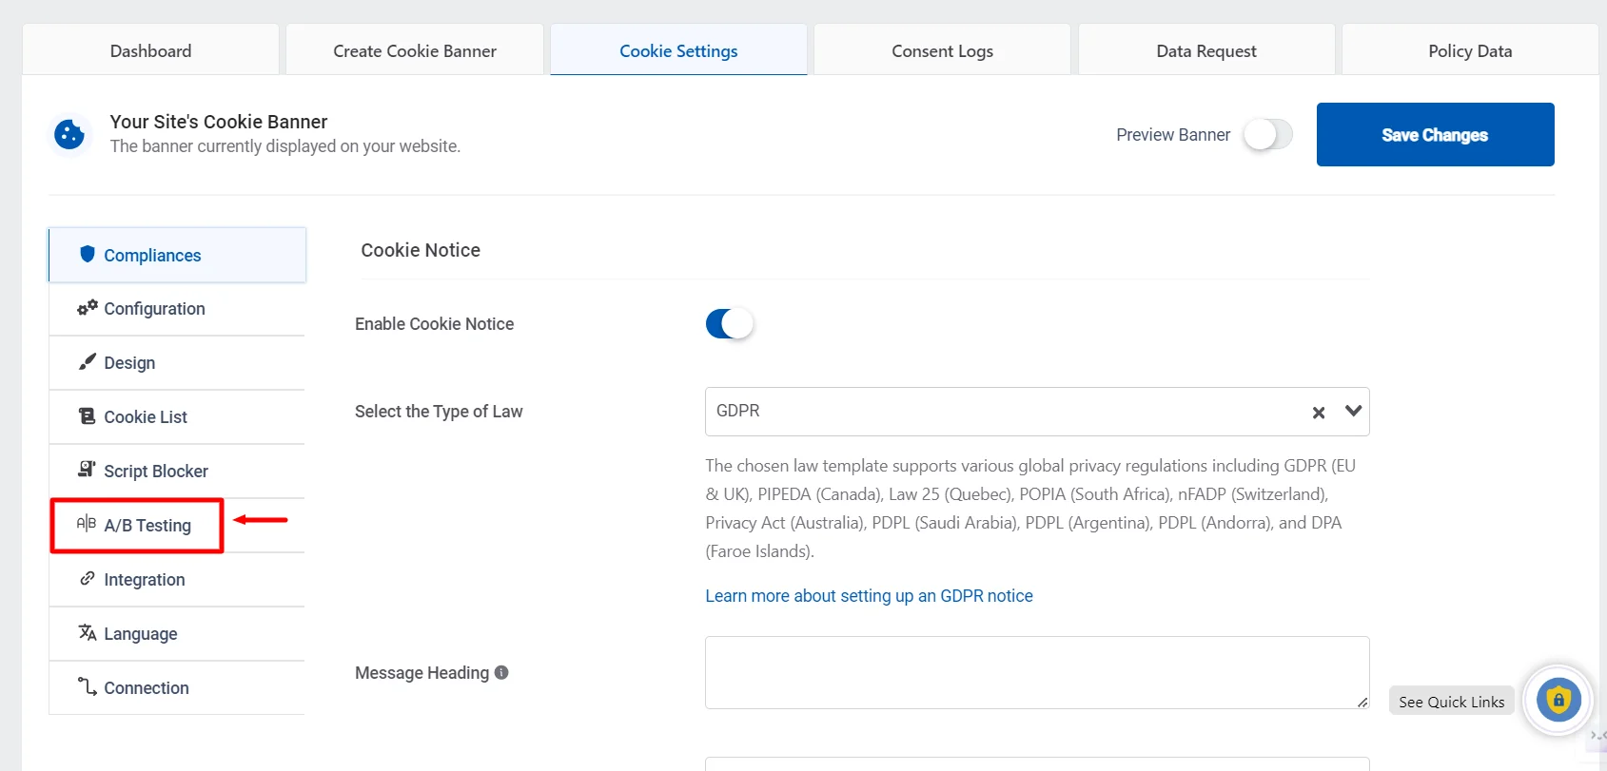Expand the Type of Law dropdown arrow
1607x771 pixels.
1353,412
